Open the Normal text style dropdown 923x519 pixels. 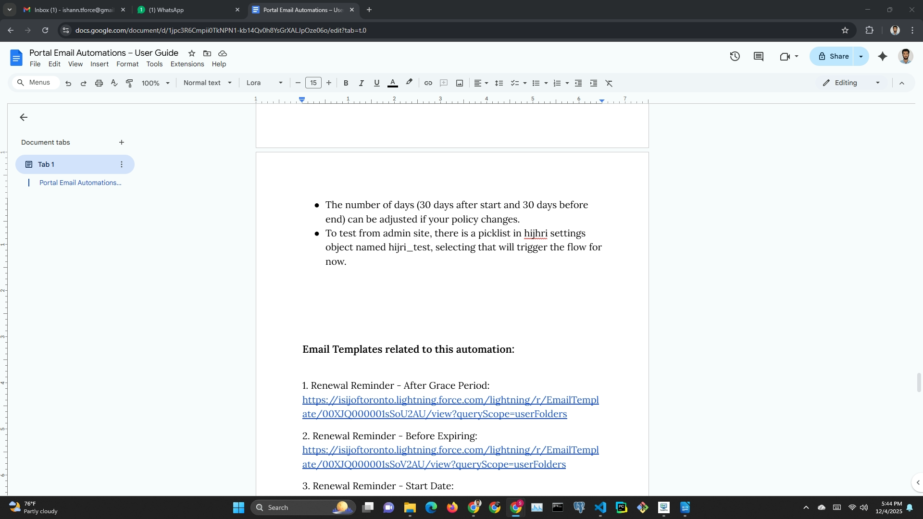(208, 83)
